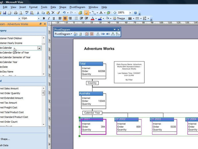This screenshot has width=198, height=149.
Task: Select the Australia node header
Action: (x=91, y=93)
